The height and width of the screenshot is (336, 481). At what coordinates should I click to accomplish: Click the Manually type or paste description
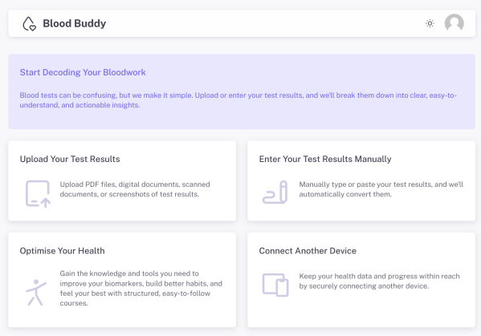(x=381, y=189)
